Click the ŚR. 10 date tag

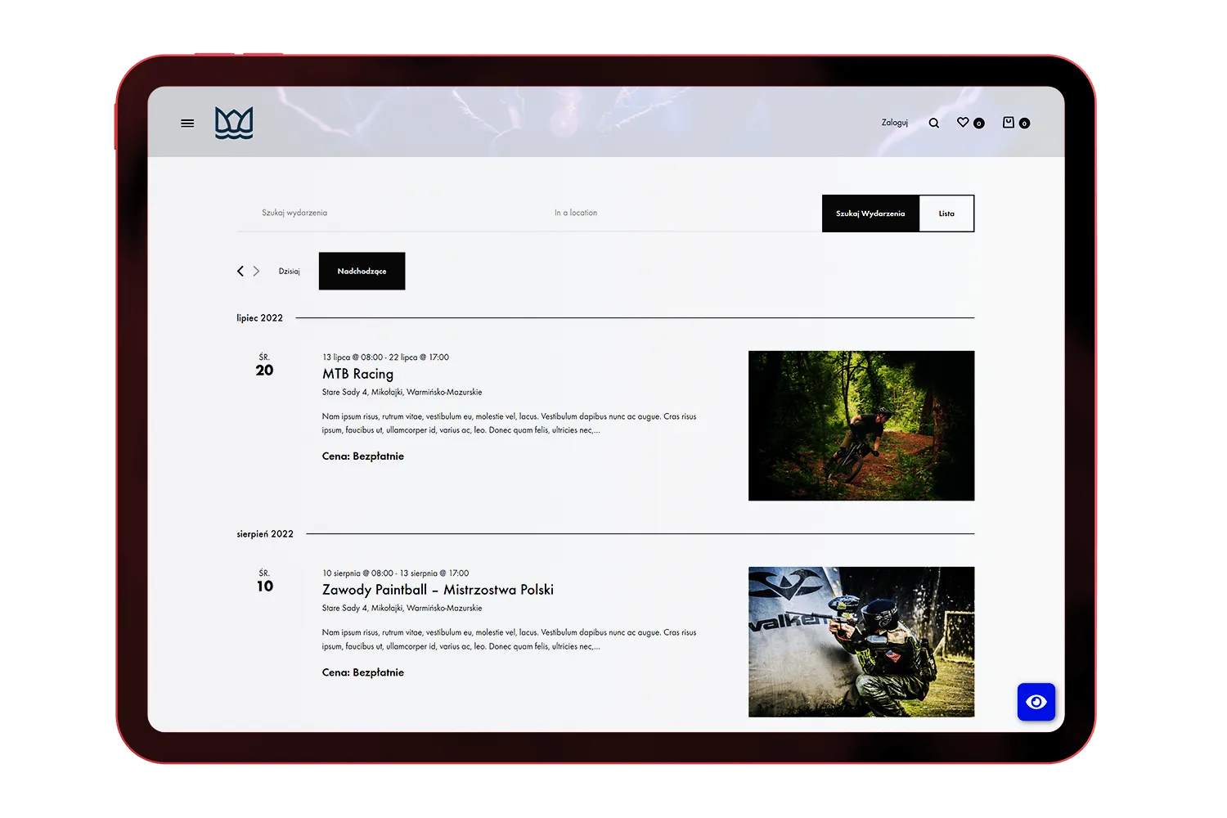pyautogui.click(x=264, y=581)
